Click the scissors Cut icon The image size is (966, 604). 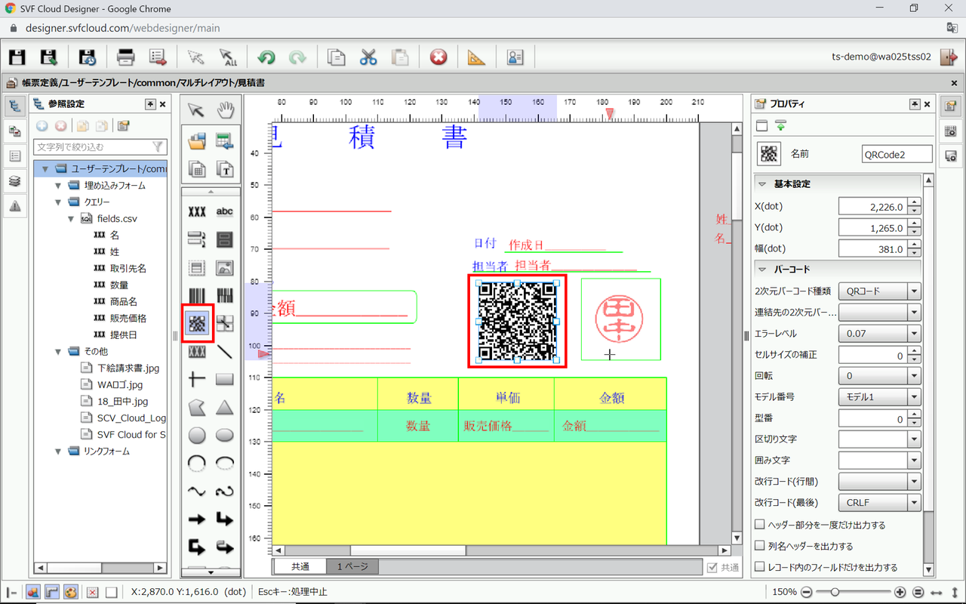[x=368, y=57]
